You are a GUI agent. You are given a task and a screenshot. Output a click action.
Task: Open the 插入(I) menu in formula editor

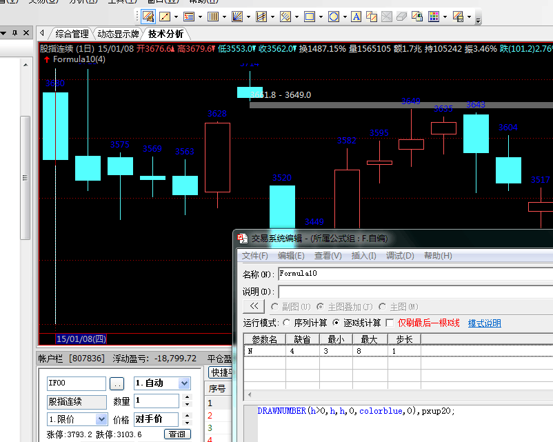tap(365, 256)
